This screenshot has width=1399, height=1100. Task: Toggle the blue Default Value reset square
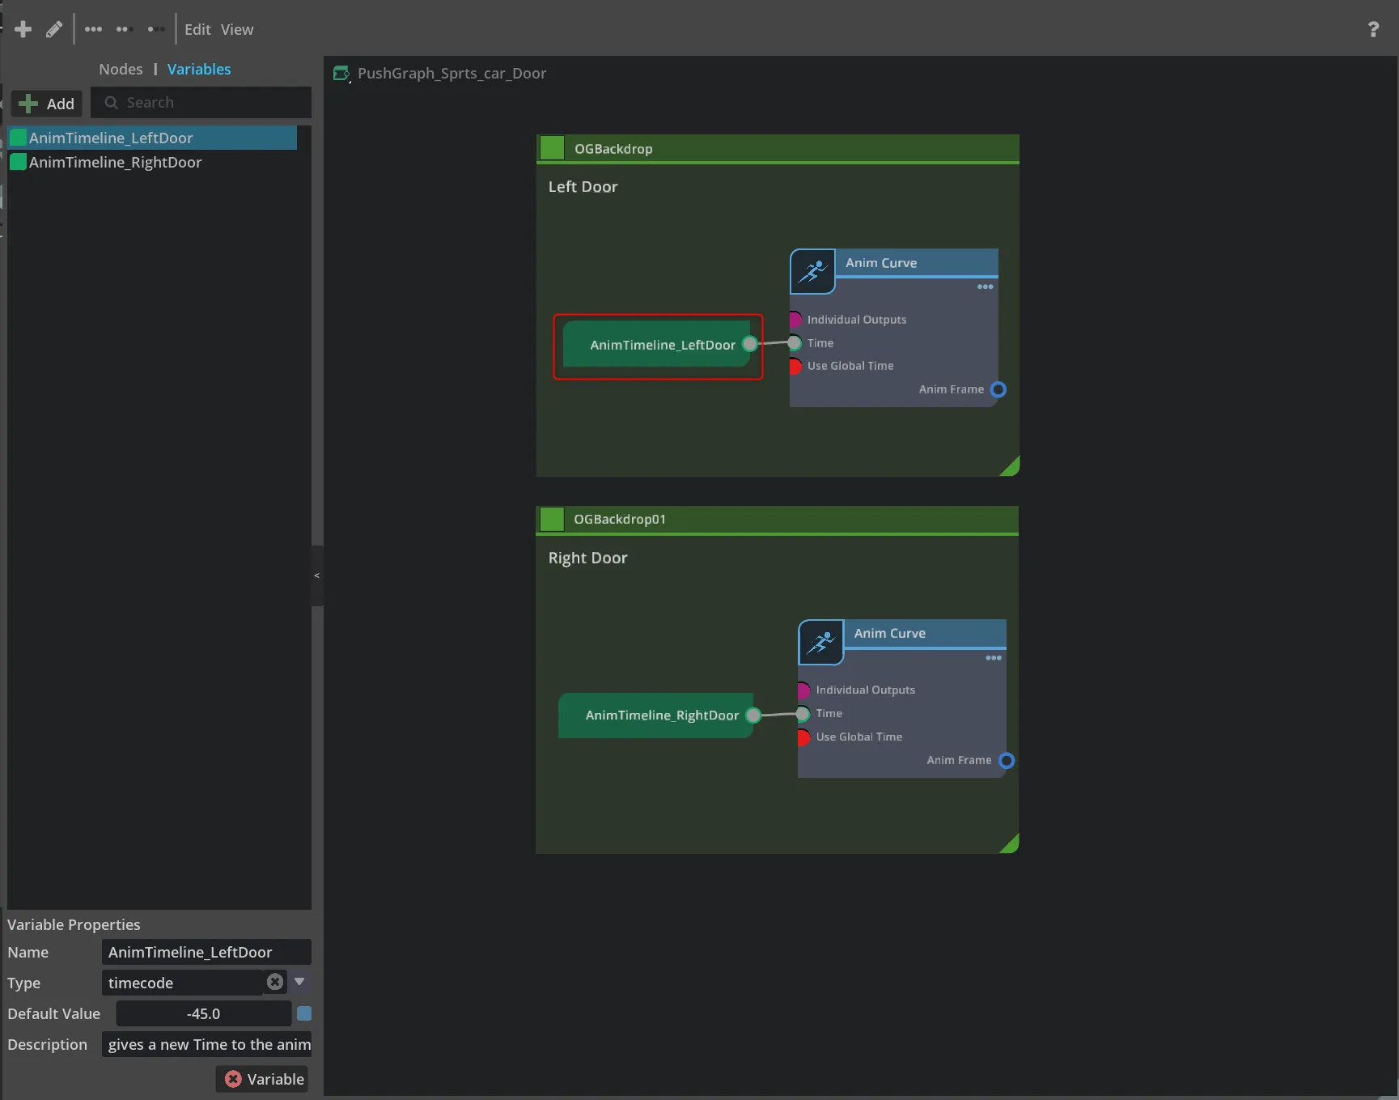point(304,1013)
